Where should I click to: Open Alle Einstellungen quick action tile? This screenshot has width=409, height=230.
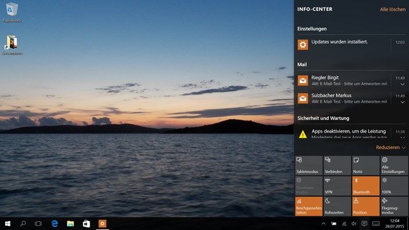tap(394, 166)
